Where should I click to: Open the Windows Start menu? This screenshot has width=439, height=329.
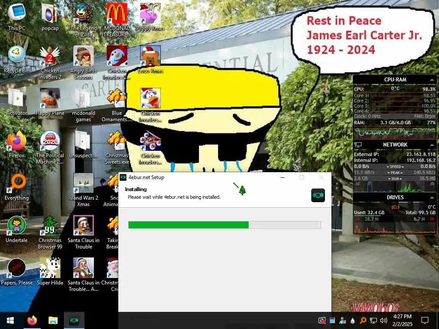(10, 320)
